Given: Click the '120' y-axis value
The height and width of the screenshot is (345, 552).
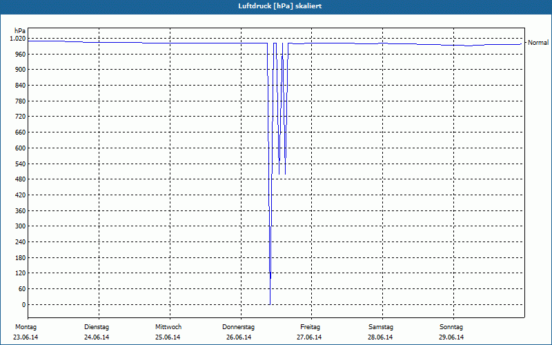Looking at the screenshot, I should coord(21,273).
